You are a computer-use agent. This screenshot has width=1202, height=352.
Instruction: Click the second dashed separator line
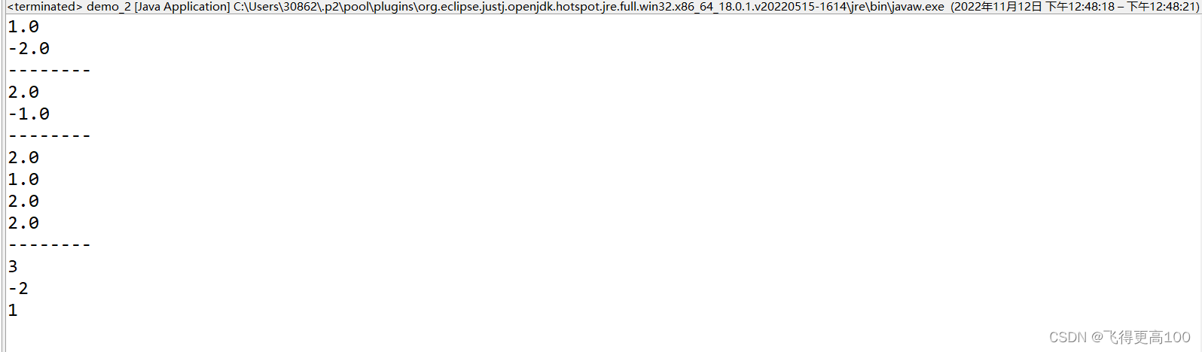click(49, 136)
